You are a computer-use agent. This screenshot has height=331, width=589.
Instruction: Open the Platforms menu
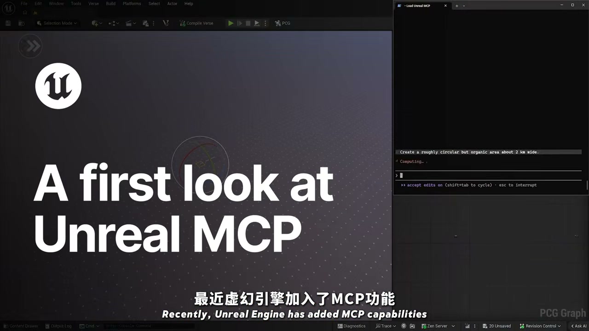[132, 4]
